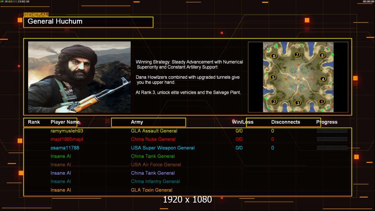Select player osama11788

pos(65,148)
